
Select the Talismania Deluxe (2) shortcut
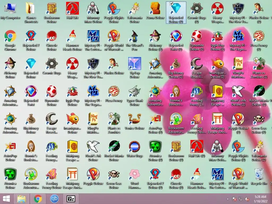pyautogui.click(x=259, y=151)
